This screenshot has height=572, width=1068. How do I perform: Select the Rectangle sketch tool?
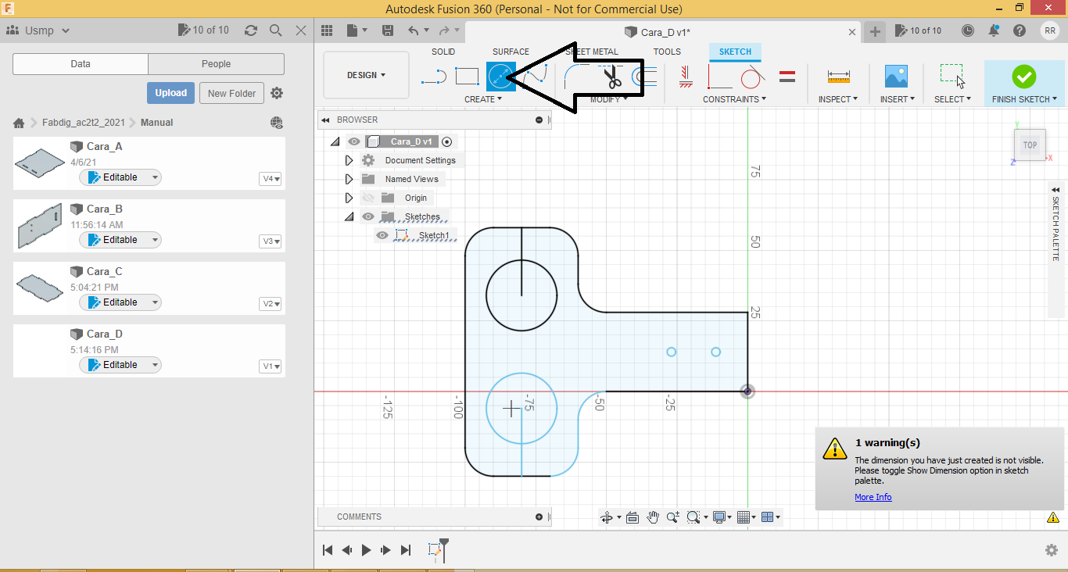(467, 77)
